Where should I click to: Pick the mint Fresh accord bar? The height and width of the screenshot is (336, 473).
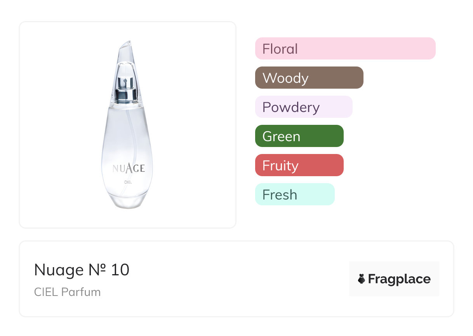294,194
